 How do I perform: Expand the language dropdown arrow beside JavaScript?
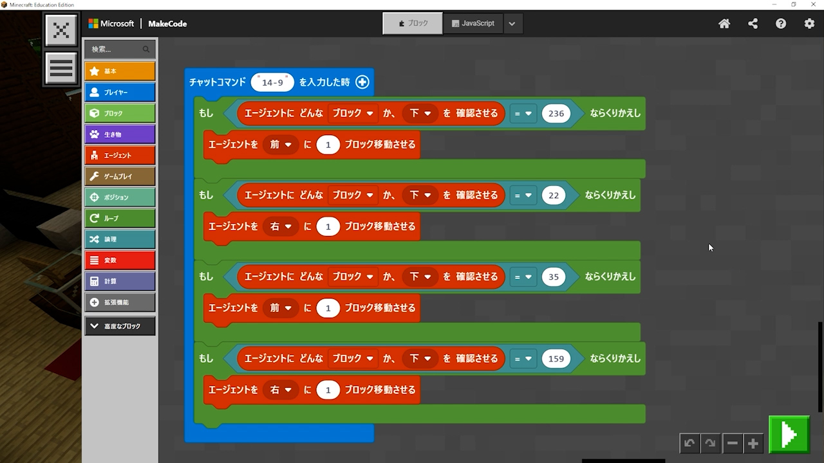click(x=512, y=24)
